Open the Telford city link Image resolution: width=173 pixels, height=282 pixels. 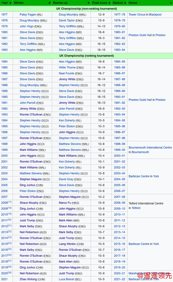coord(136,208)
